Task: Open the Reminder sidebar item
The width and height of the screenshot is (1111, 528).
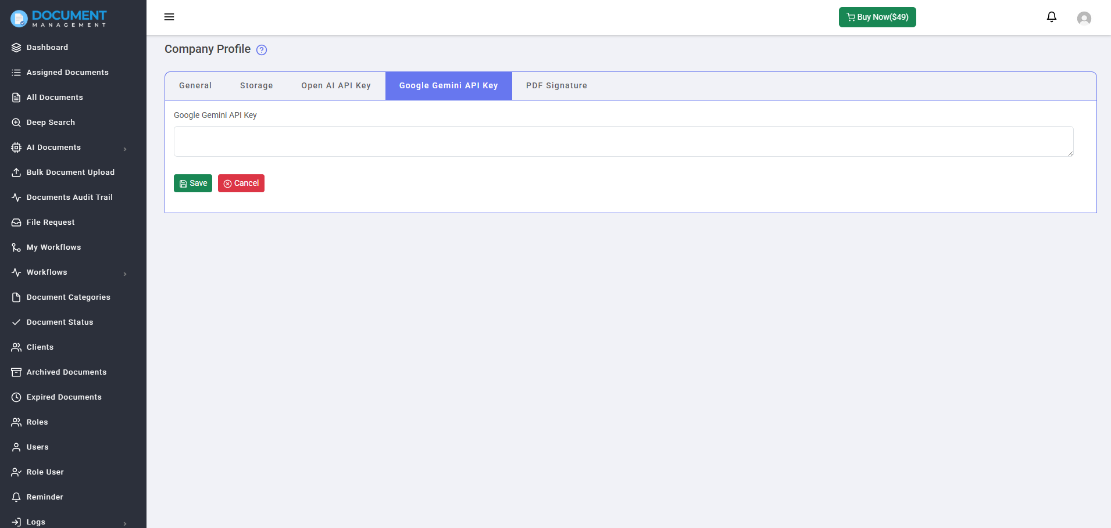Action: (x=45, y=497)
